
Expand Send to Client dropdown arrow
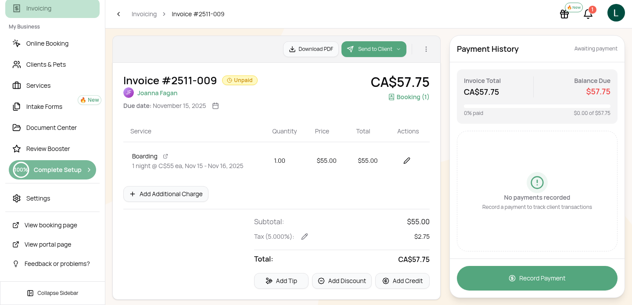(399, 49)
